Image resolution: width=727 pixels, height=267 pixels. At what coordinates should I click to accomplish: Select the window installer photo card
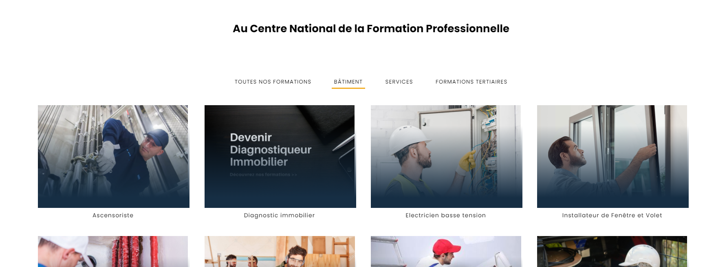tap(612, 157)
